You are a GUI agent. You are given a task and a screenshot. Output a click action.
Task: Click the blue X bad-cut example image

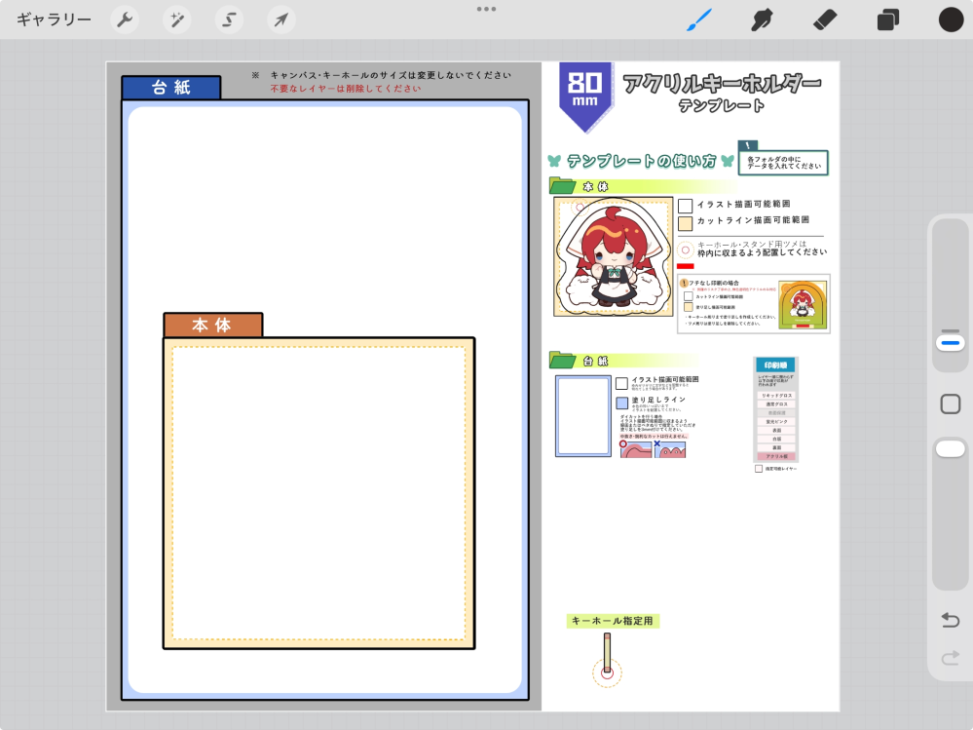669,449
